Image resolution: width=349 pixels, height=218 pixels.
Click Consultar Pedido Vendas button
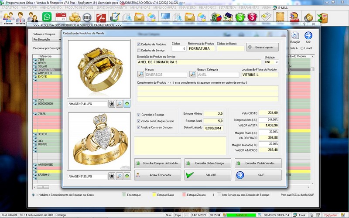tap(258, 163)
